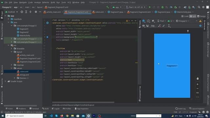Open the Finegap12 theme dropdown
Image resolution: width=210 pixels, height=118 pixels.
pos(183,21)
